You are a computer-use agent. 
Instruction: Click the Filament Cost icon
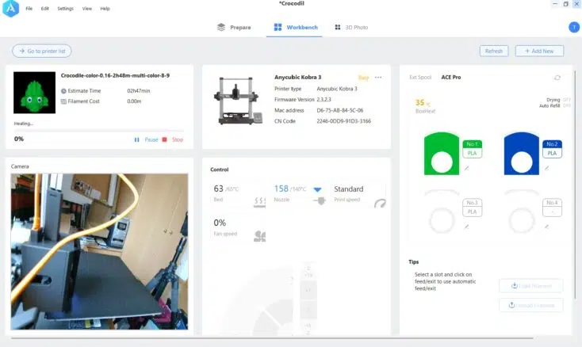[x=63, y=101]
